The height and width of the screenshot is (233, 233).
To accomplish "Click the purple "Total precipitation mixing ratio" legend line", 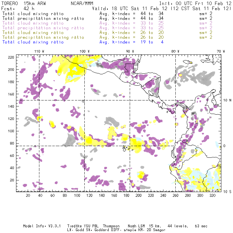I will [43, 28].
